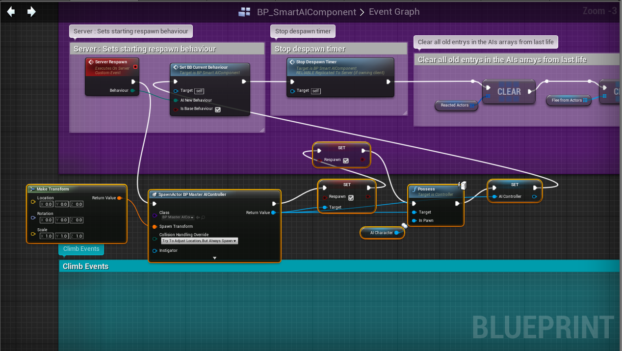Viewport: 622px width, 351px height.
Task: Click the Reacted Actors array output pin
Action: [x=473, y=105]
